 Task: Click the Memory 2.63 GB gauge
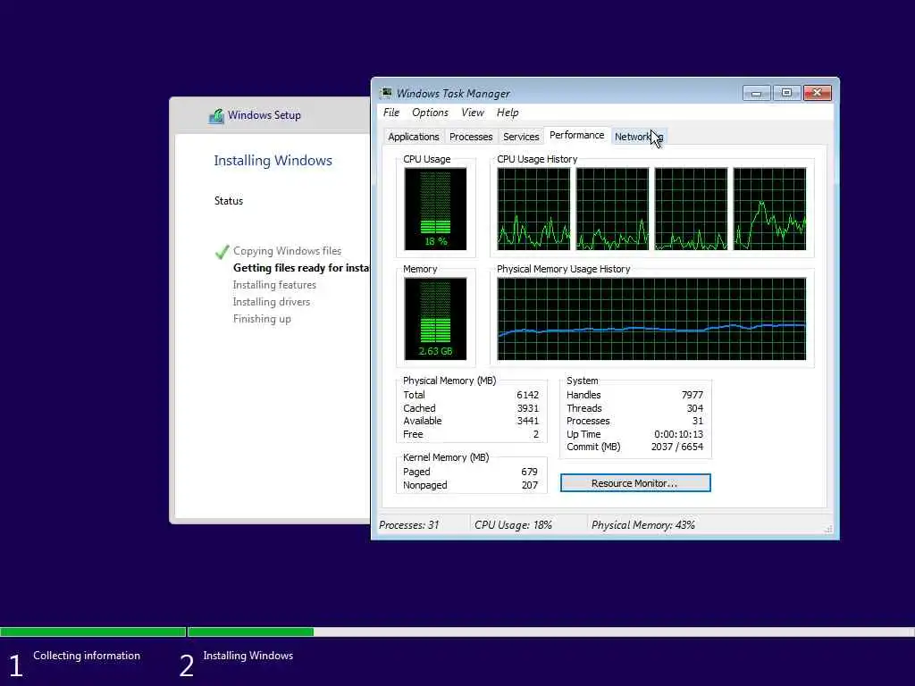435,319
